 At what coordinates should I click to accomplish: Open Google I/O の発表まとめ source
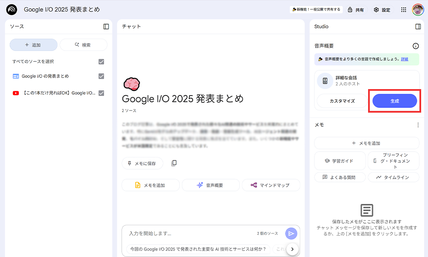(45, 76)
